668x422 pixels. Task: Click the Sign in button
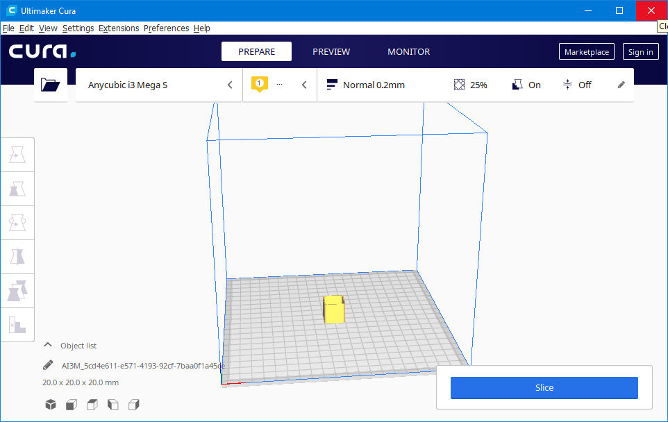641,51
